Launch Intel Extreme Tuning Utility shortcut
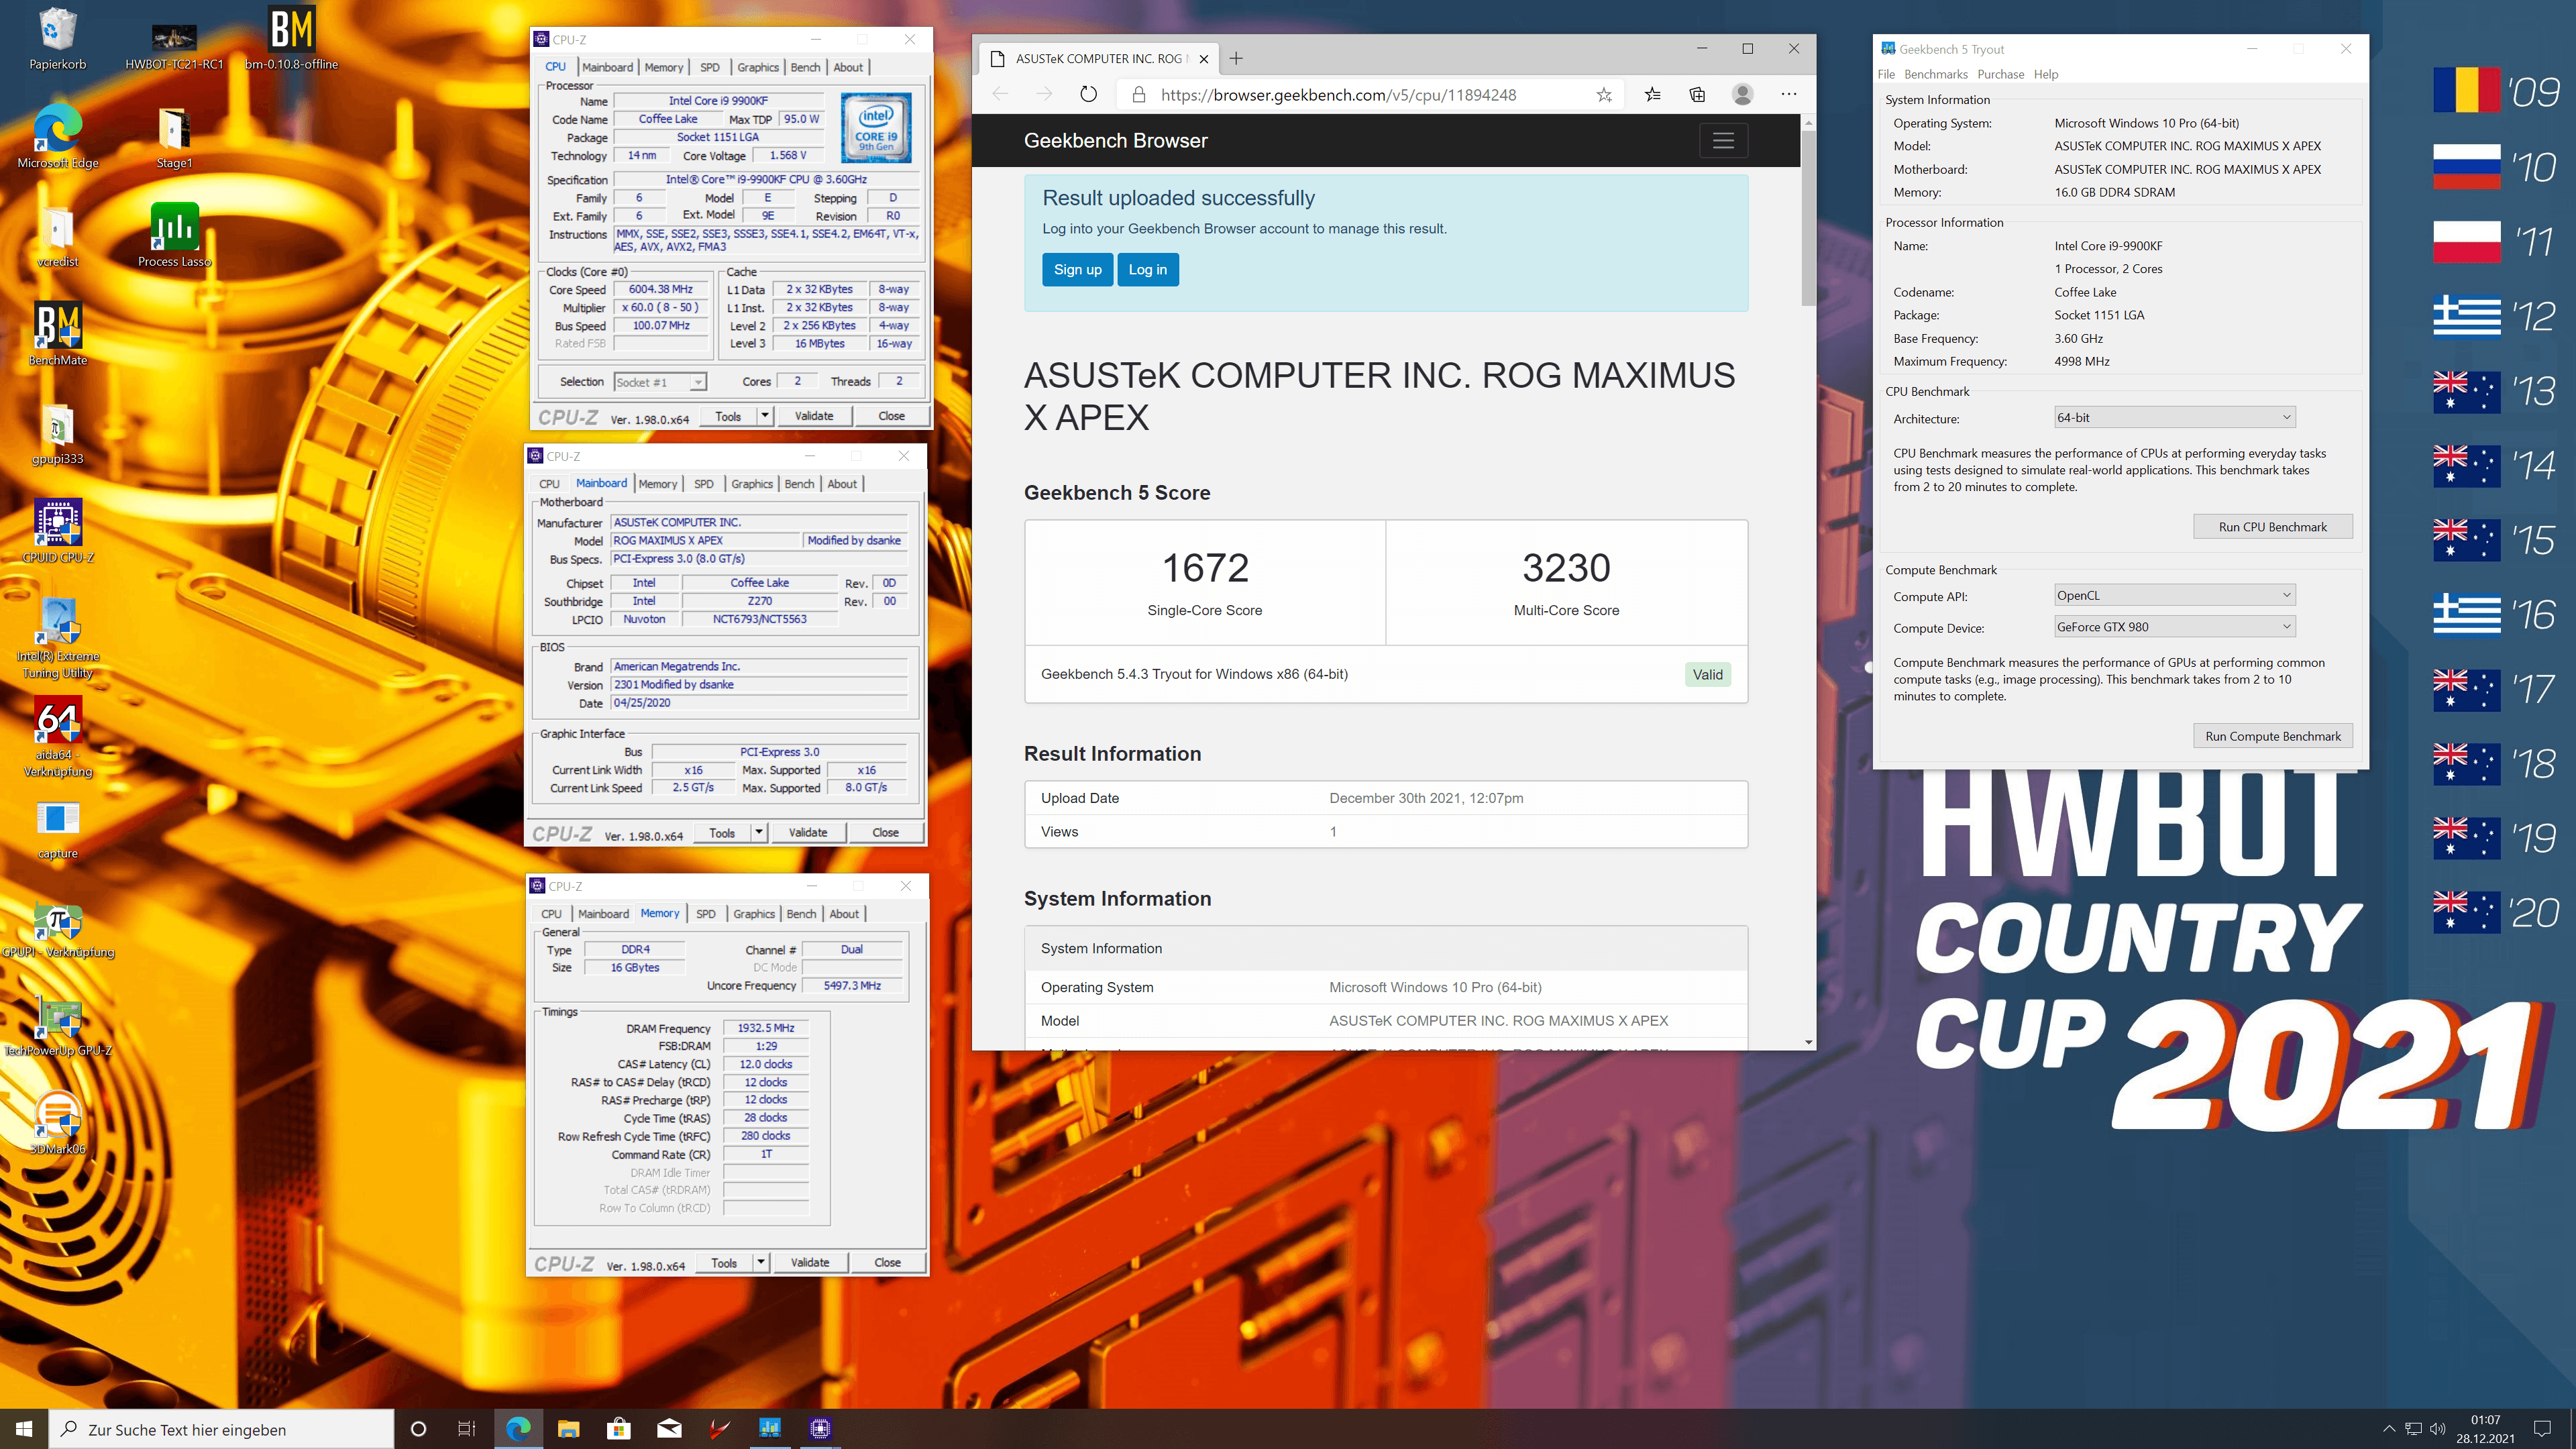Screen dimensions: 2576x1449 pos(58,638)
